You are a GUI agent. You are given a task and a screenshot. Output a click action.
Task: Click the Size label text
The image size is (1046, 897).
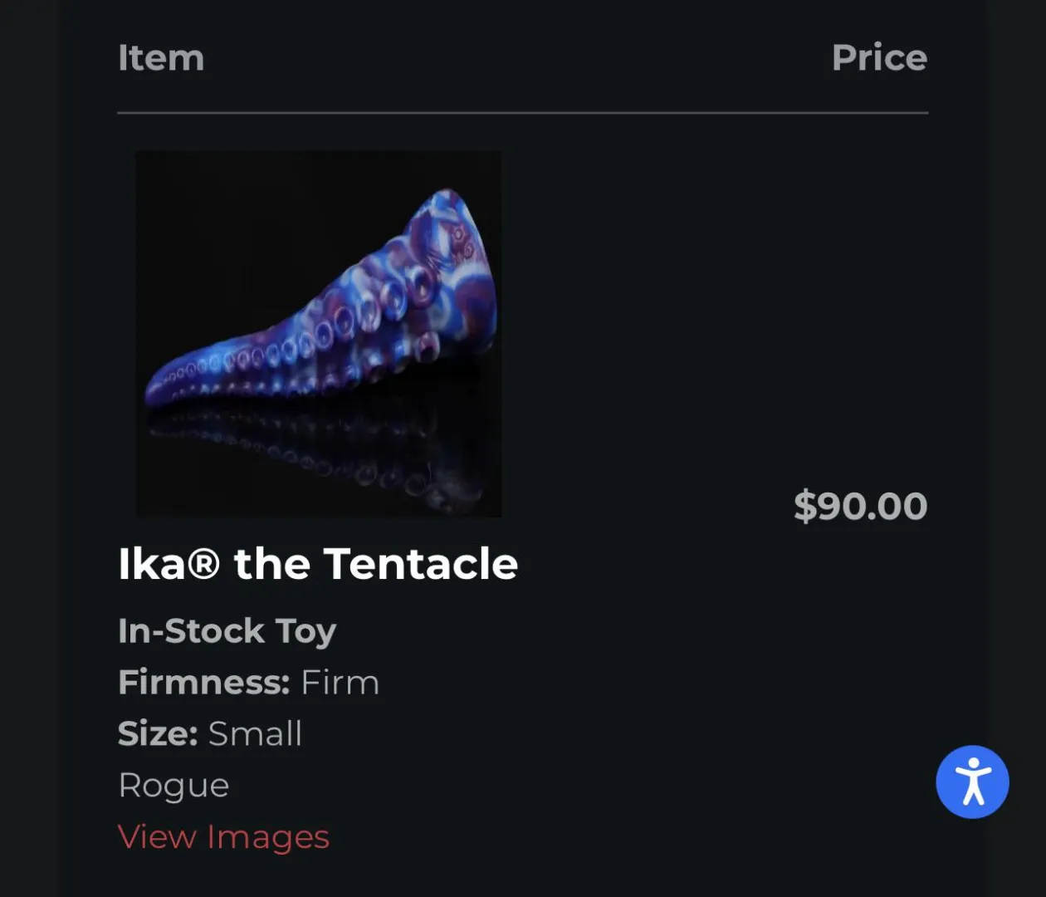(158, 734)
